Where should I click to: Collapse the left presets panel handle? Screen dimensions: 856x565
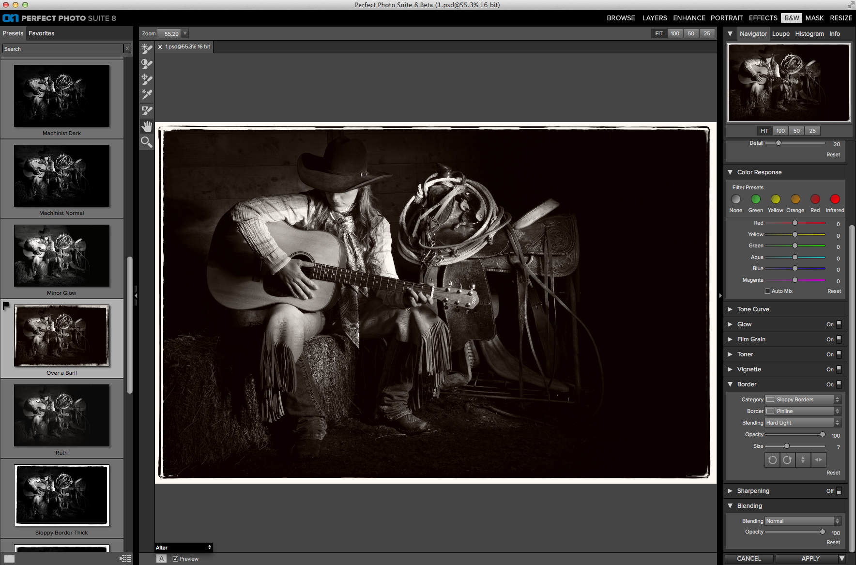point(136,295)
